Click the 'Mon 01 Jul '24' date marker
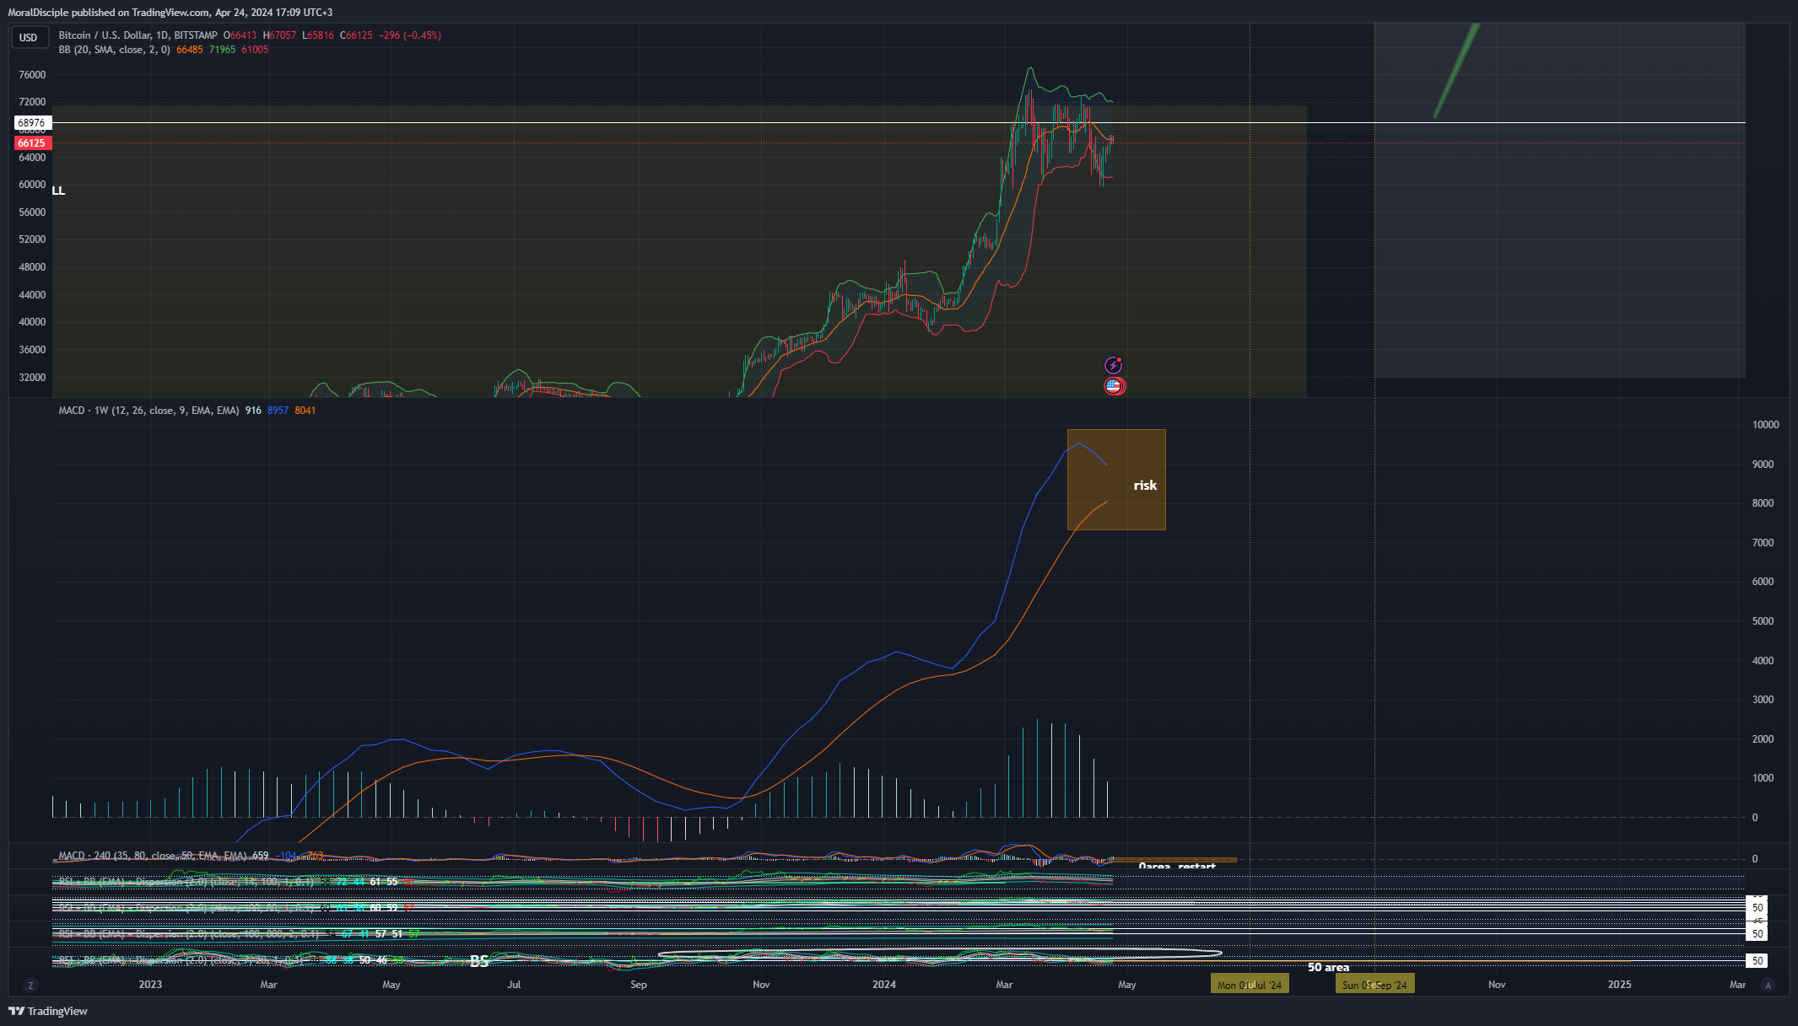The width and height of the screenshot is (1798, 1026). 1250,985
